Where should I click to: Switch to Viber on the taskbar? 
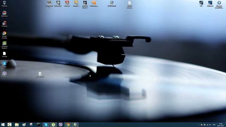(x=61, y=125)
